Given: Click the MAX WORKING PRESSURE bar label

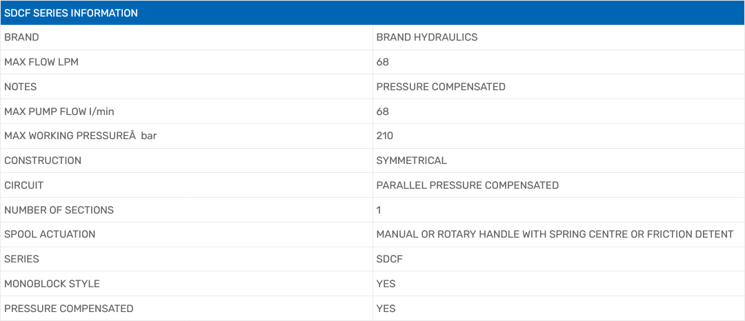Looking at the screenshot, I should pos(80,136).
